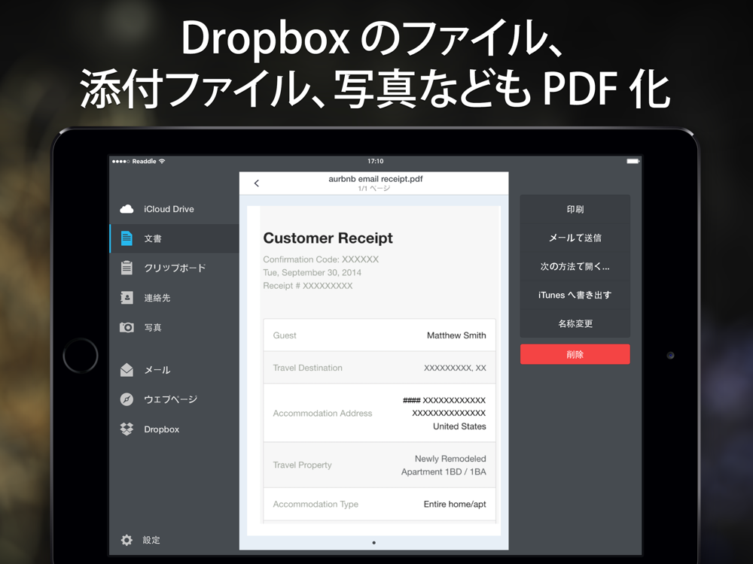753x564 pixels.
Task: Tap the 1/1 ページ page indicator
Action: click(374, 189)
